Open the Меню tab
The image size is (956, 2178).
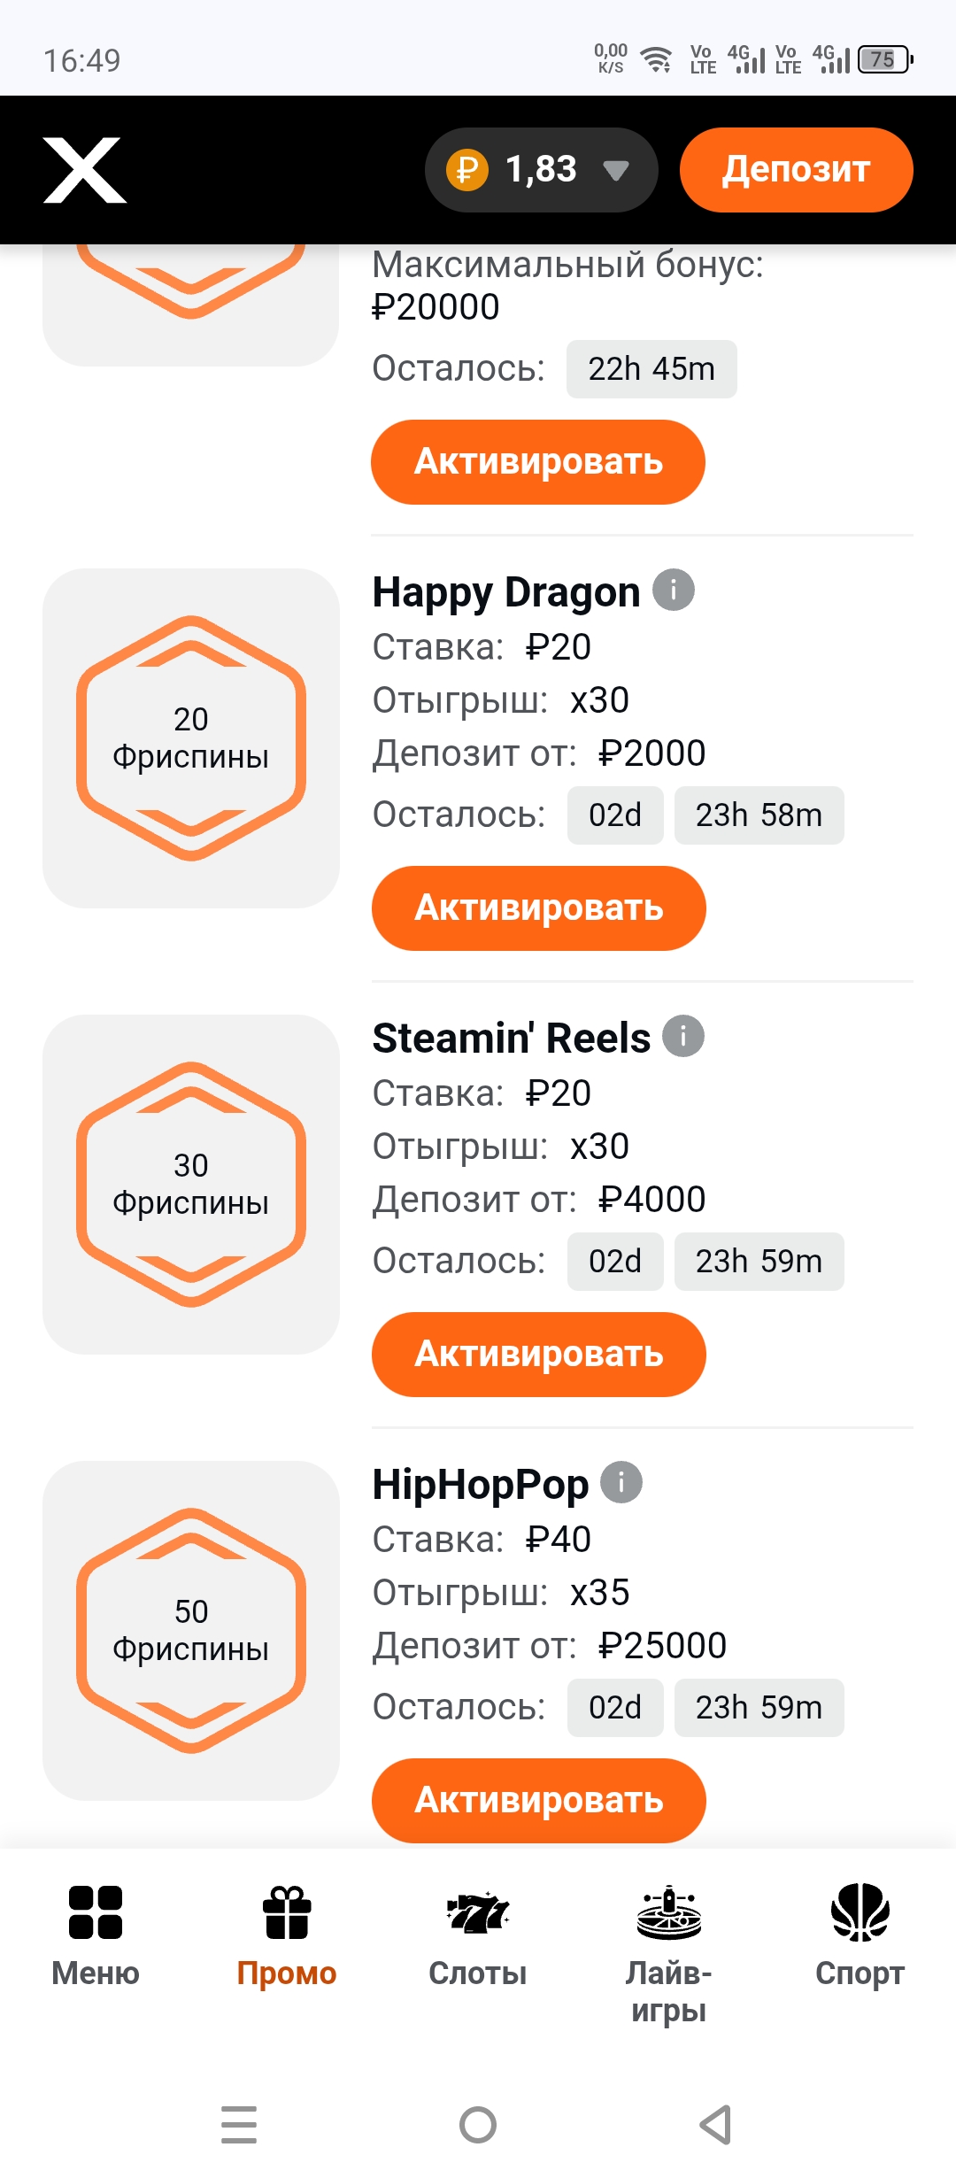[x=96, y=1935]
